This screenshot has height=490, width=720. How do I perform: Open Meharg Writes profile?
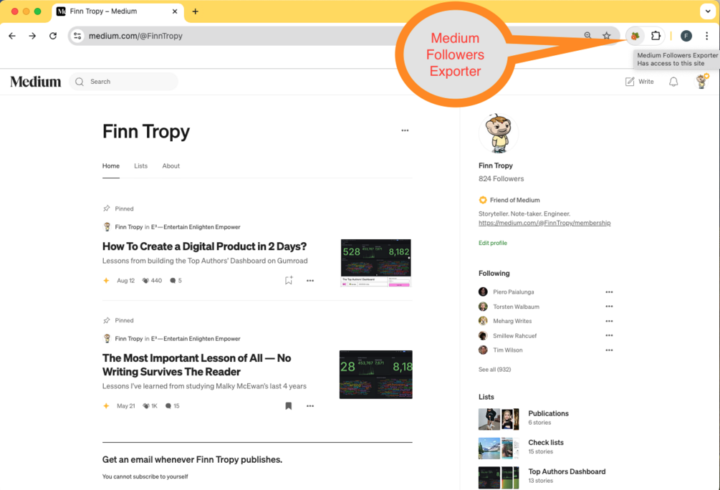click(x=512, y=321)
